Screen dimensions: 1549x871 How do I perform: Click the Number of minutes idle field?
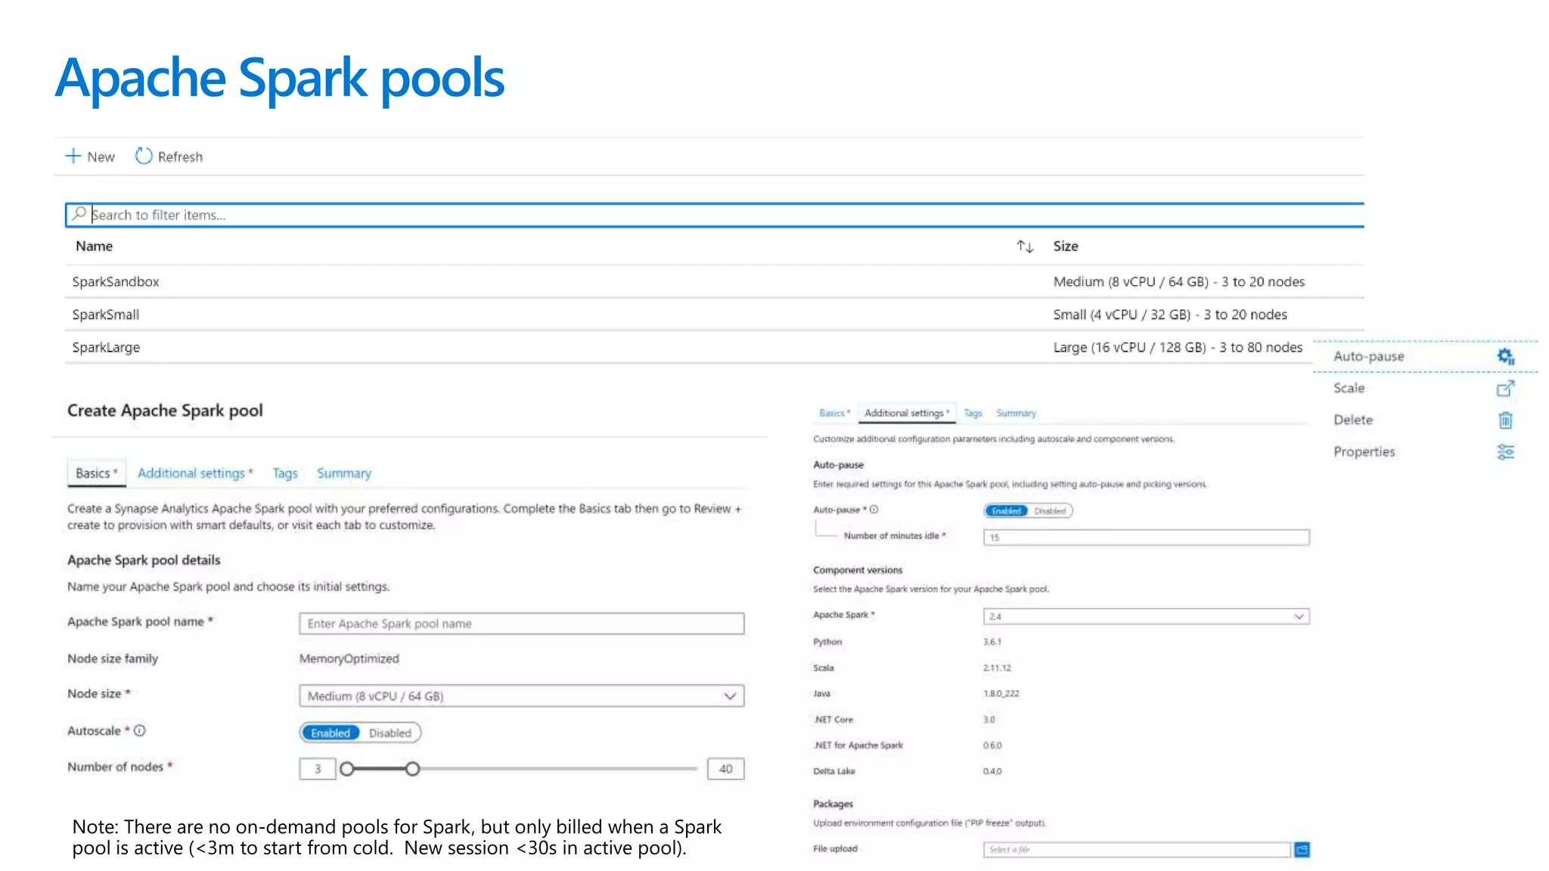pyautogui.click(x=1146, y=537)
